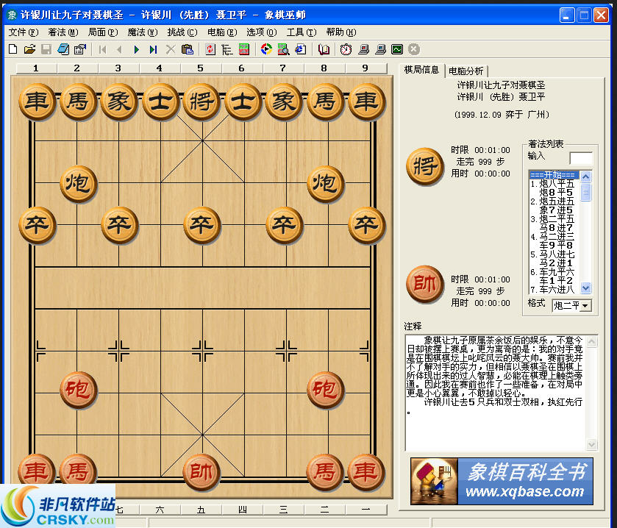The image size is (617, 528).
Task: Click the flip board red arrows icon
Action: [210, 49]
